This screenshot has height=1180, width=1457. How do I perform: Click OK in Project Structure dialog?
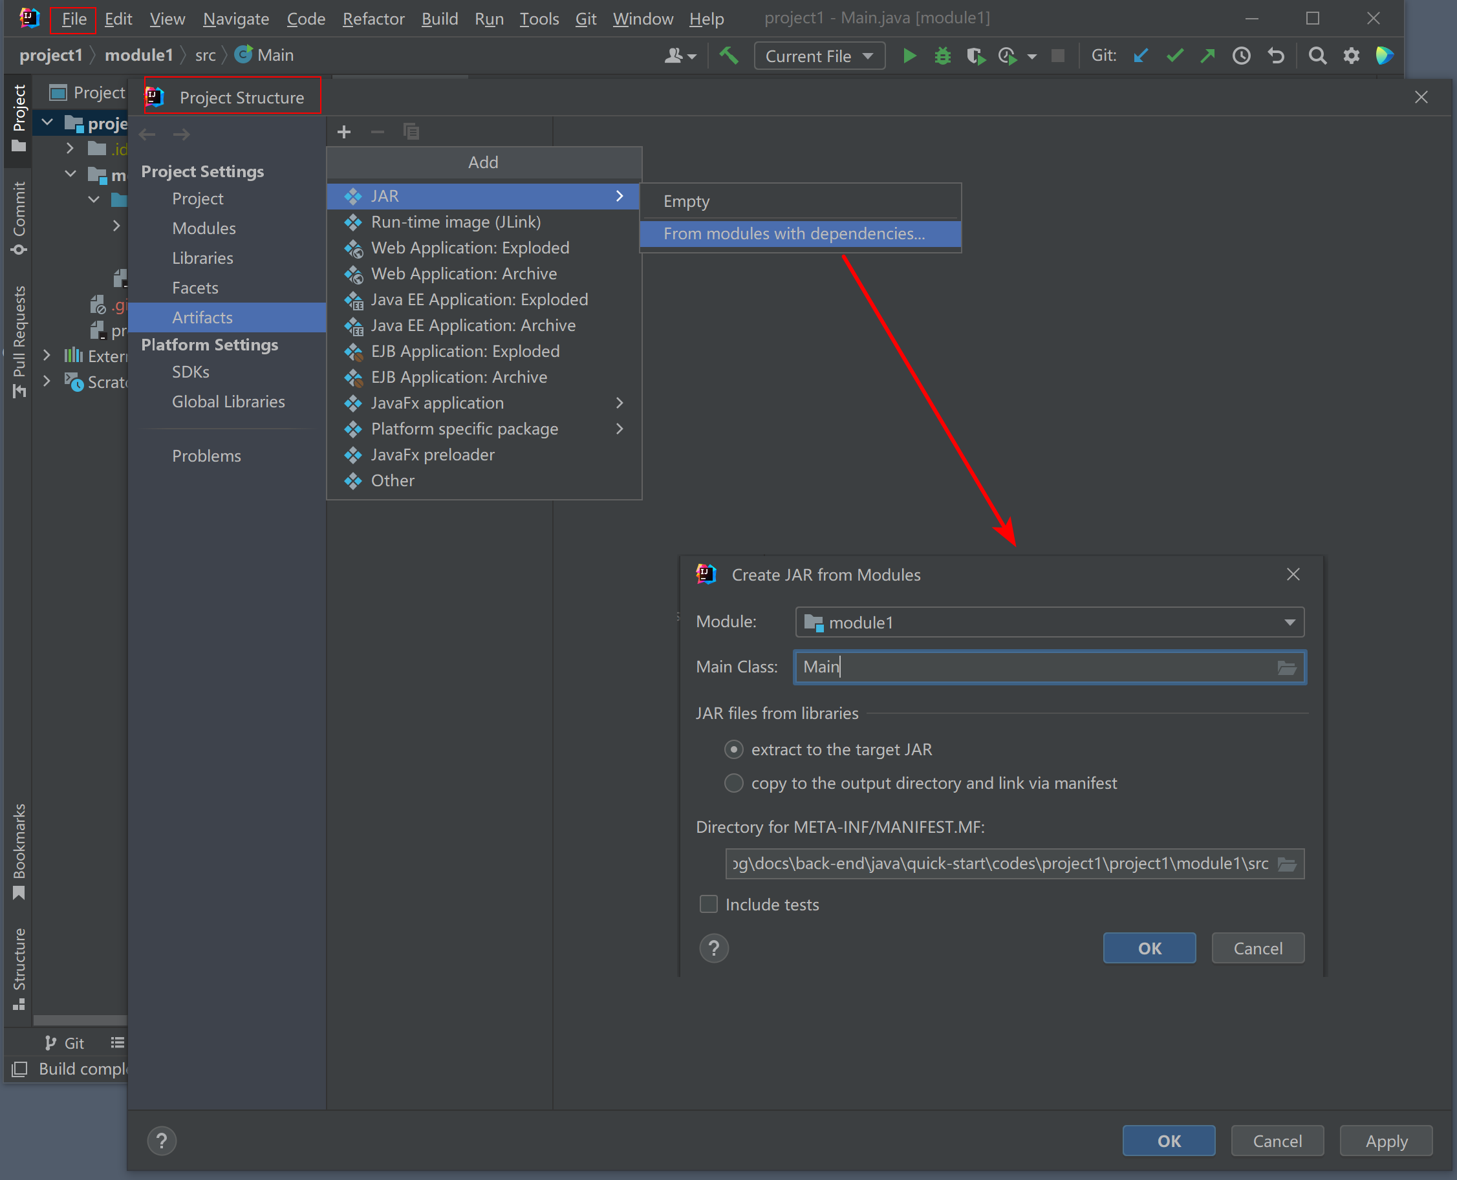(x=1169, y=1141)
